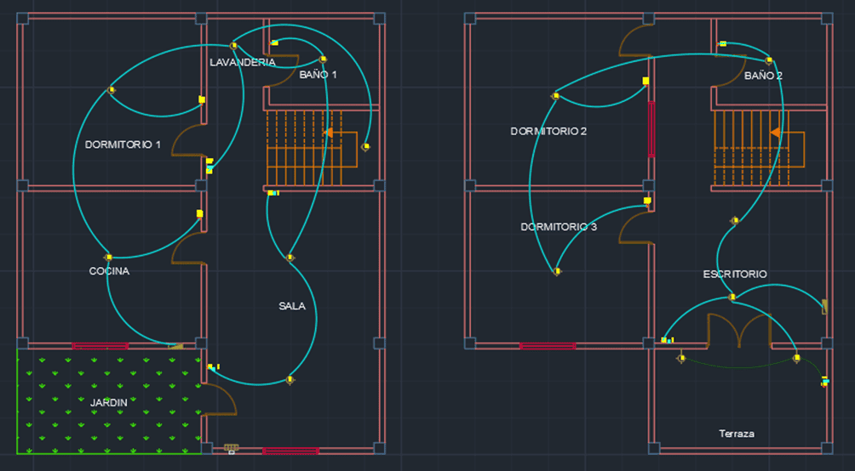Screen dimensions: 855x471
Task: Click the SALA text label
Action: pyautogui.click(x=291, y=306)
